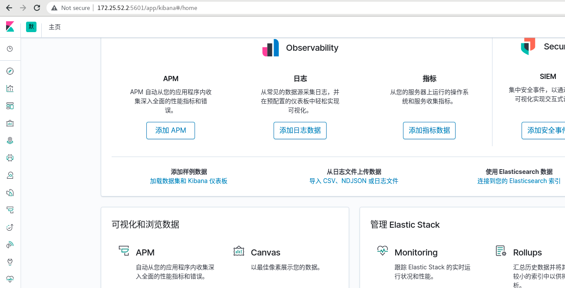Image resolution: width=565 pixels, height=288 pixels.
Task: Click the 从日志文件上传数据 heading
Action: [354, 172]
